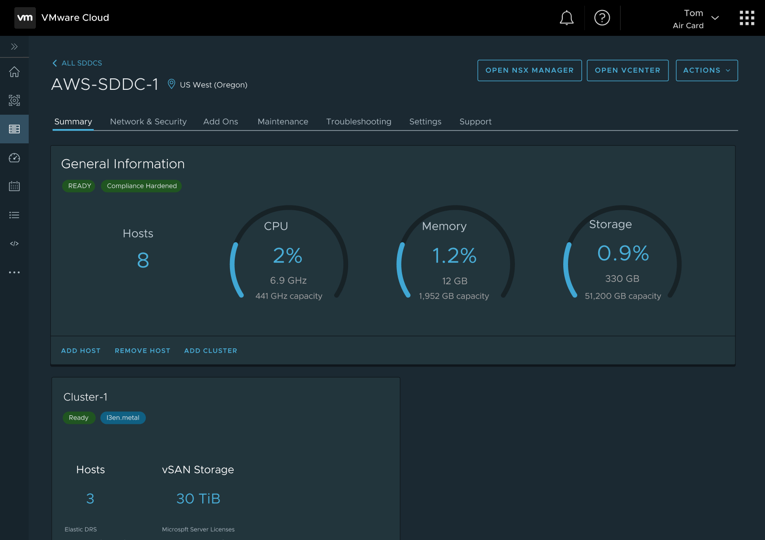Click the AWS-SDDC-1 heading
Screen dimensions: 765x540
pos(105,84)
